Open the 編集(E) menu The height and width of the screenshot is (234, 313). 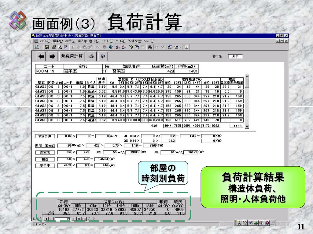(x=58, y=41)
